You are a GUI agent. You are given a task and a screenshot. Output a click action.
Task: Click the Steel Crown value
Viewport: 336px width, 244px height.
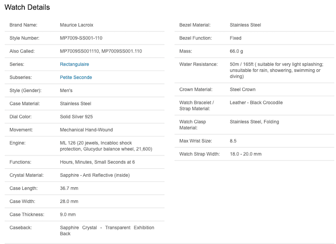click(x=243, y=89)
